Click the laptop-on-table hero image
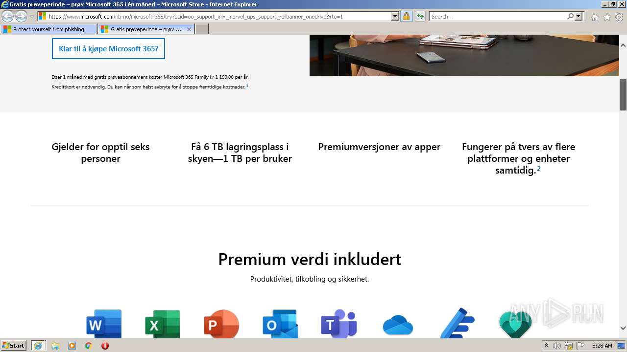627x352 pixels. coord(464,55)
